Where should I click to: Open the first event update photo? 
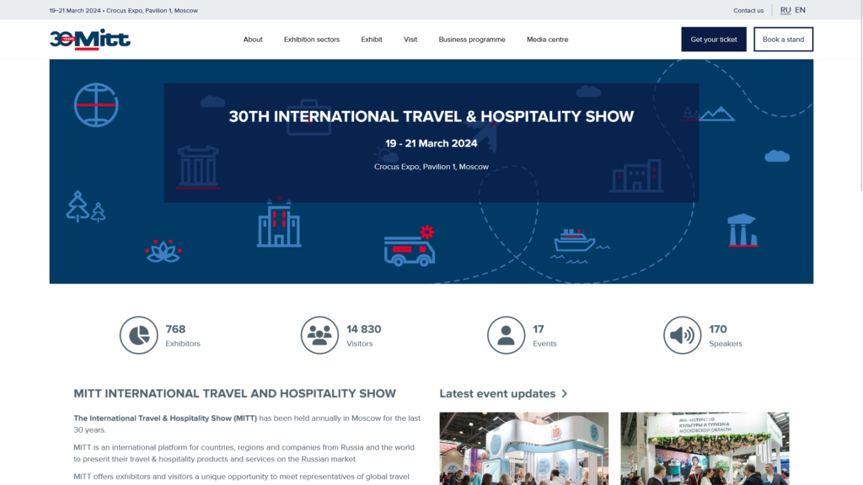pos(524,449)
